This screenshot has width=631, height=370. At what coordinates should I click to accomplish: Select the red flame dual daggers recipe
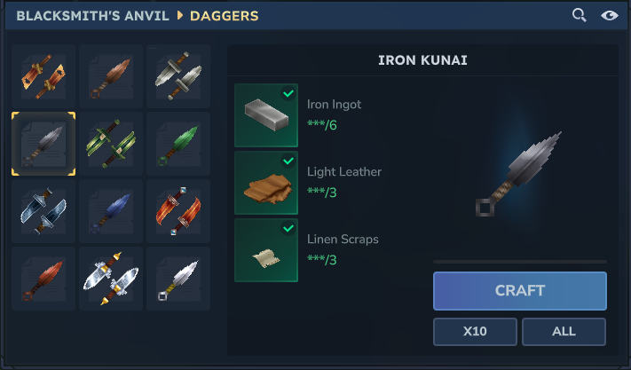click(178, 211)
